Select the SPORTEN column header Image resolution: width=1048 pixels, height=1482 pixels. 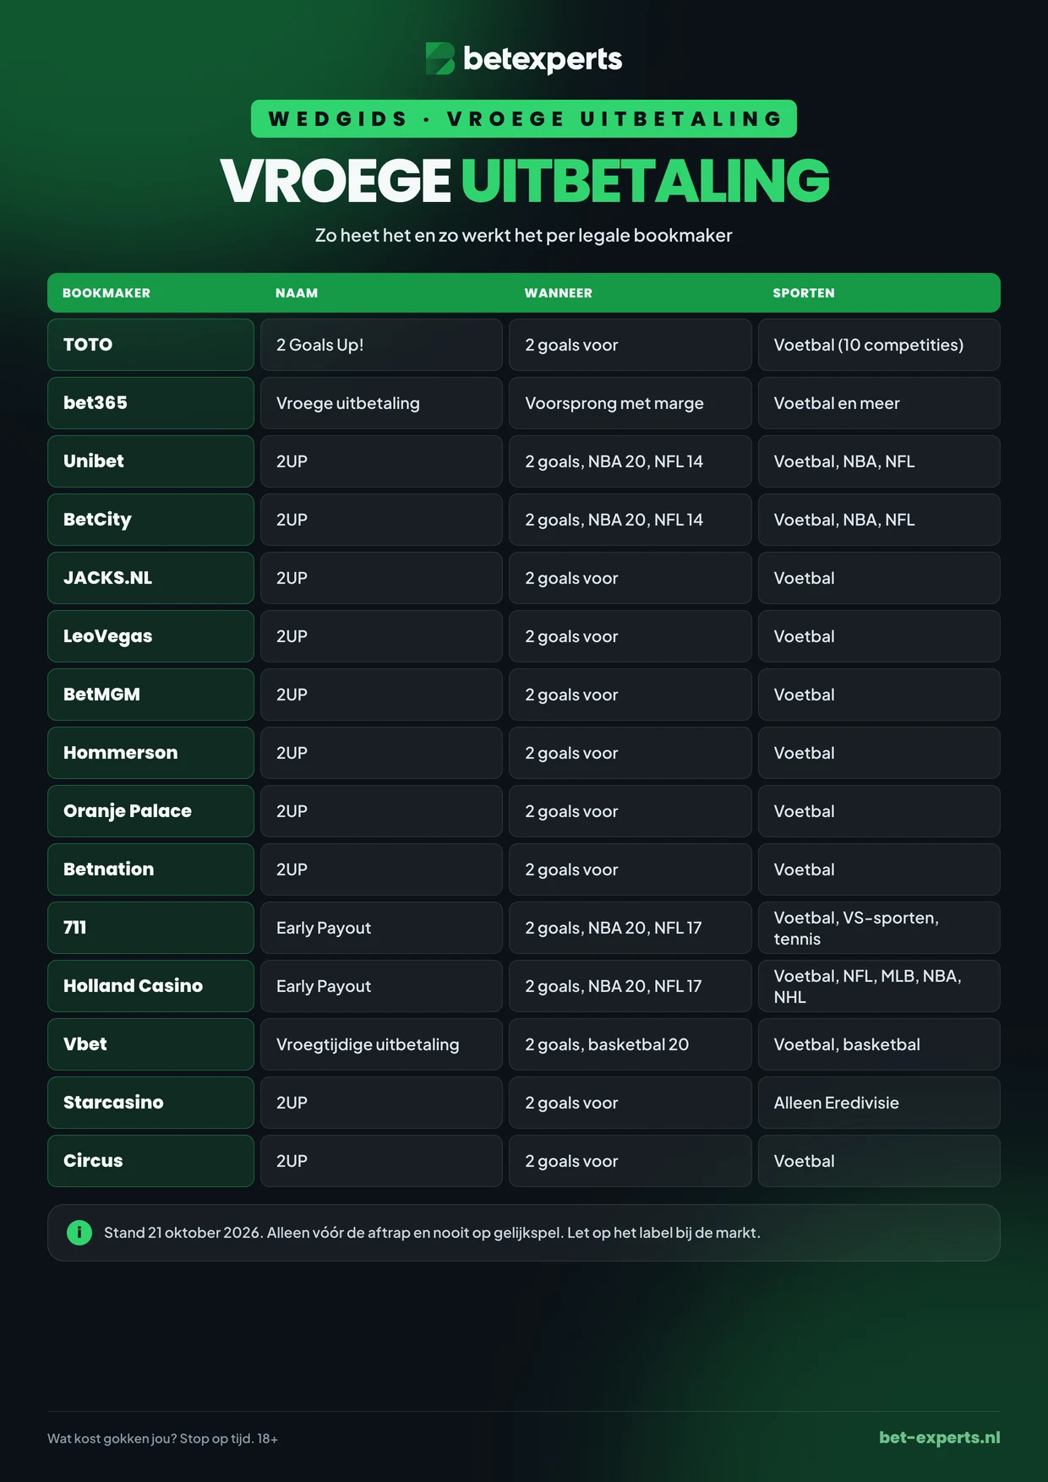coord(804,293)
